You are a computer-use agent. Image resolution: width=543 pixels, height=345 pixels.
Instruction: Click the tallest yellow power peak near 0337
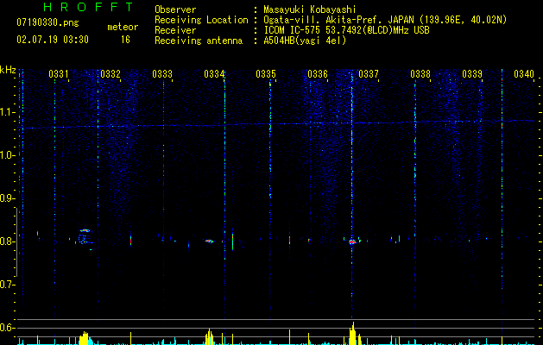point(352,334)
